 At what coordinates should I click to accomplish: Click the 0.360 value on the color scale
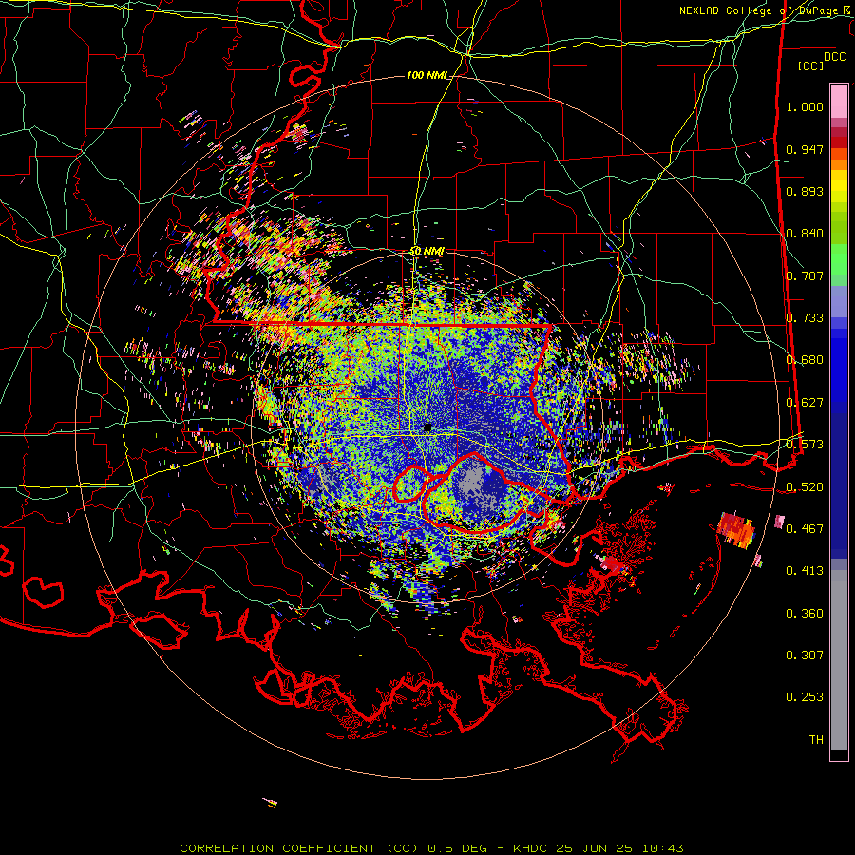tap(805, 614)
